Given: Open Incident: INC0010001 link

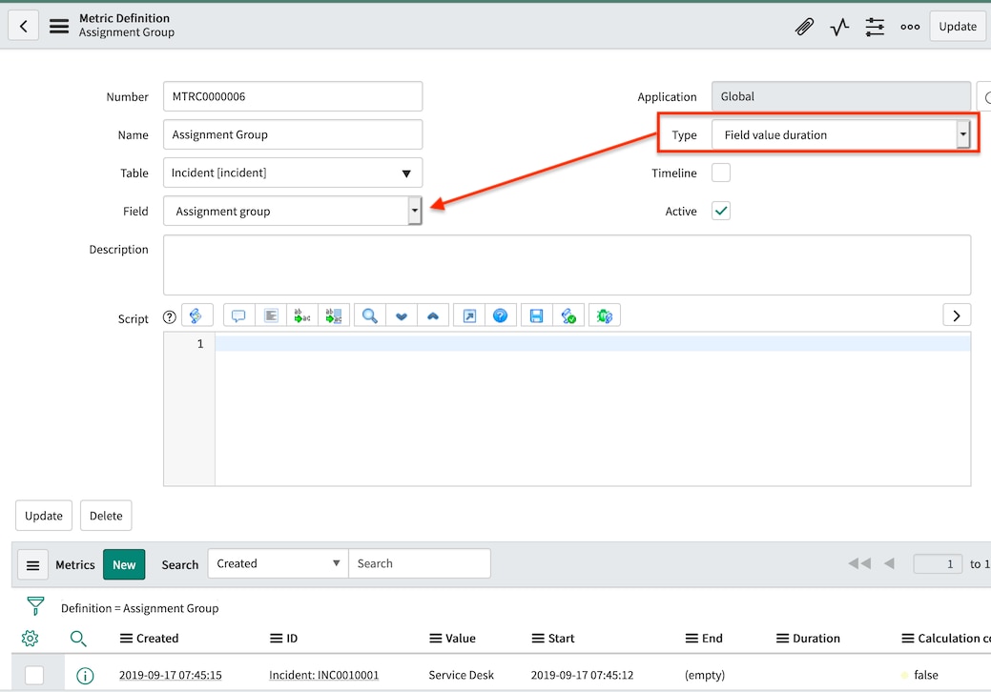Looking at the screenshot, I should (323, 675).
